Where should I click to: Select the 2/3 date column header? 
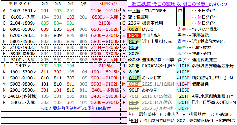pos(58,4)
